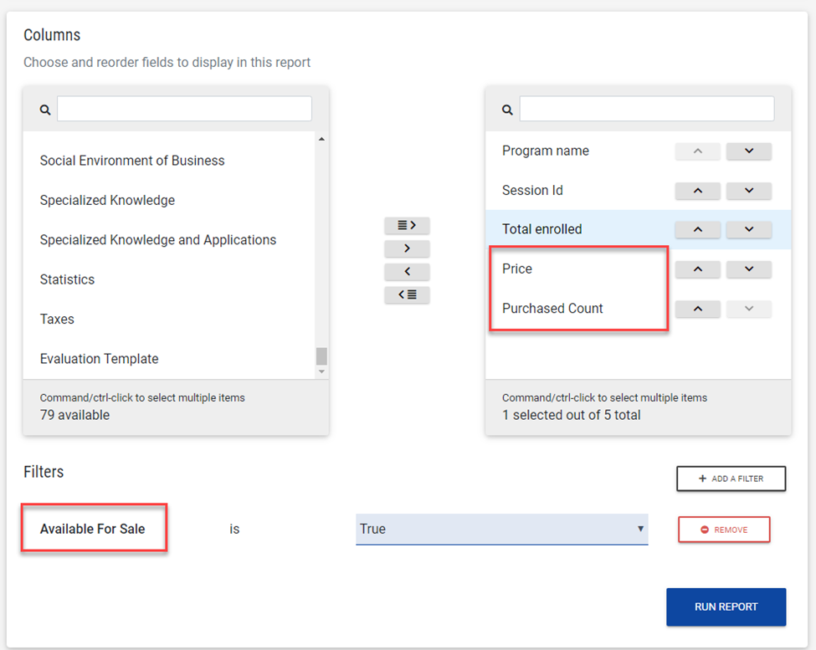Select Statistics in available fields list

pyautogui.click(x=67, y=279)
